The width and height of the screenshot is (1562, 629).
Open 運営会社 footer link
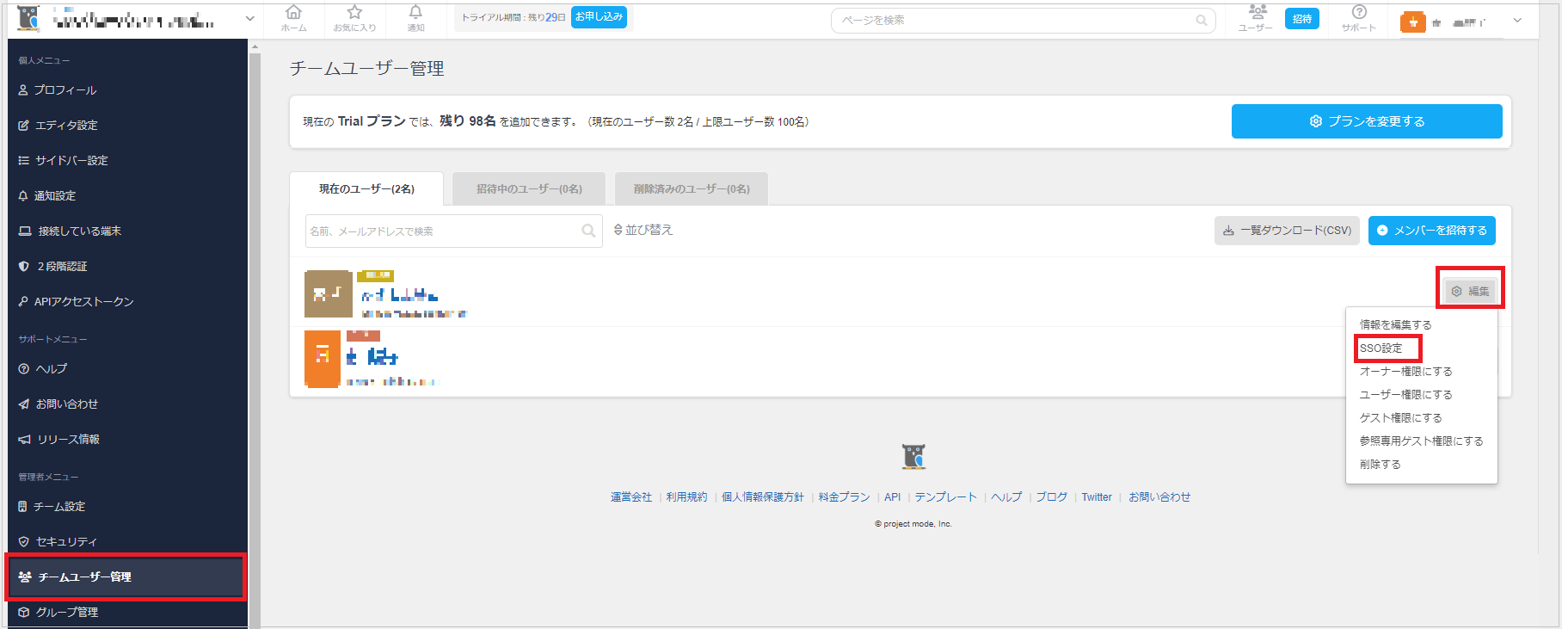coord(631,497)
